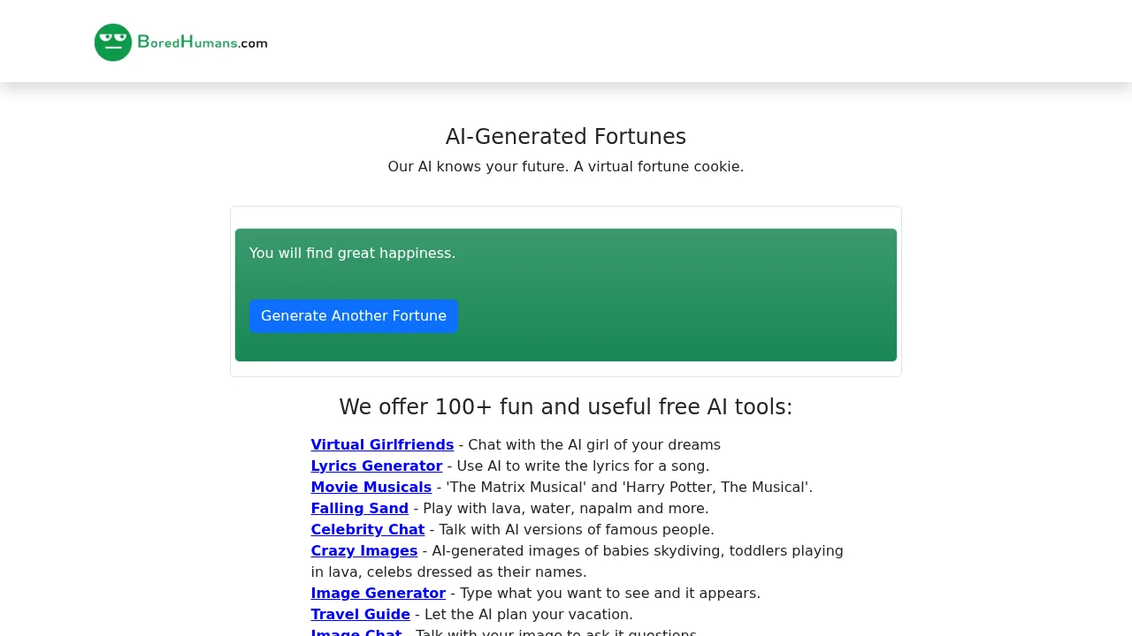Open the Crazy Images link
The width and height of the screenshot is (1132, 636).
pos(363,550)
